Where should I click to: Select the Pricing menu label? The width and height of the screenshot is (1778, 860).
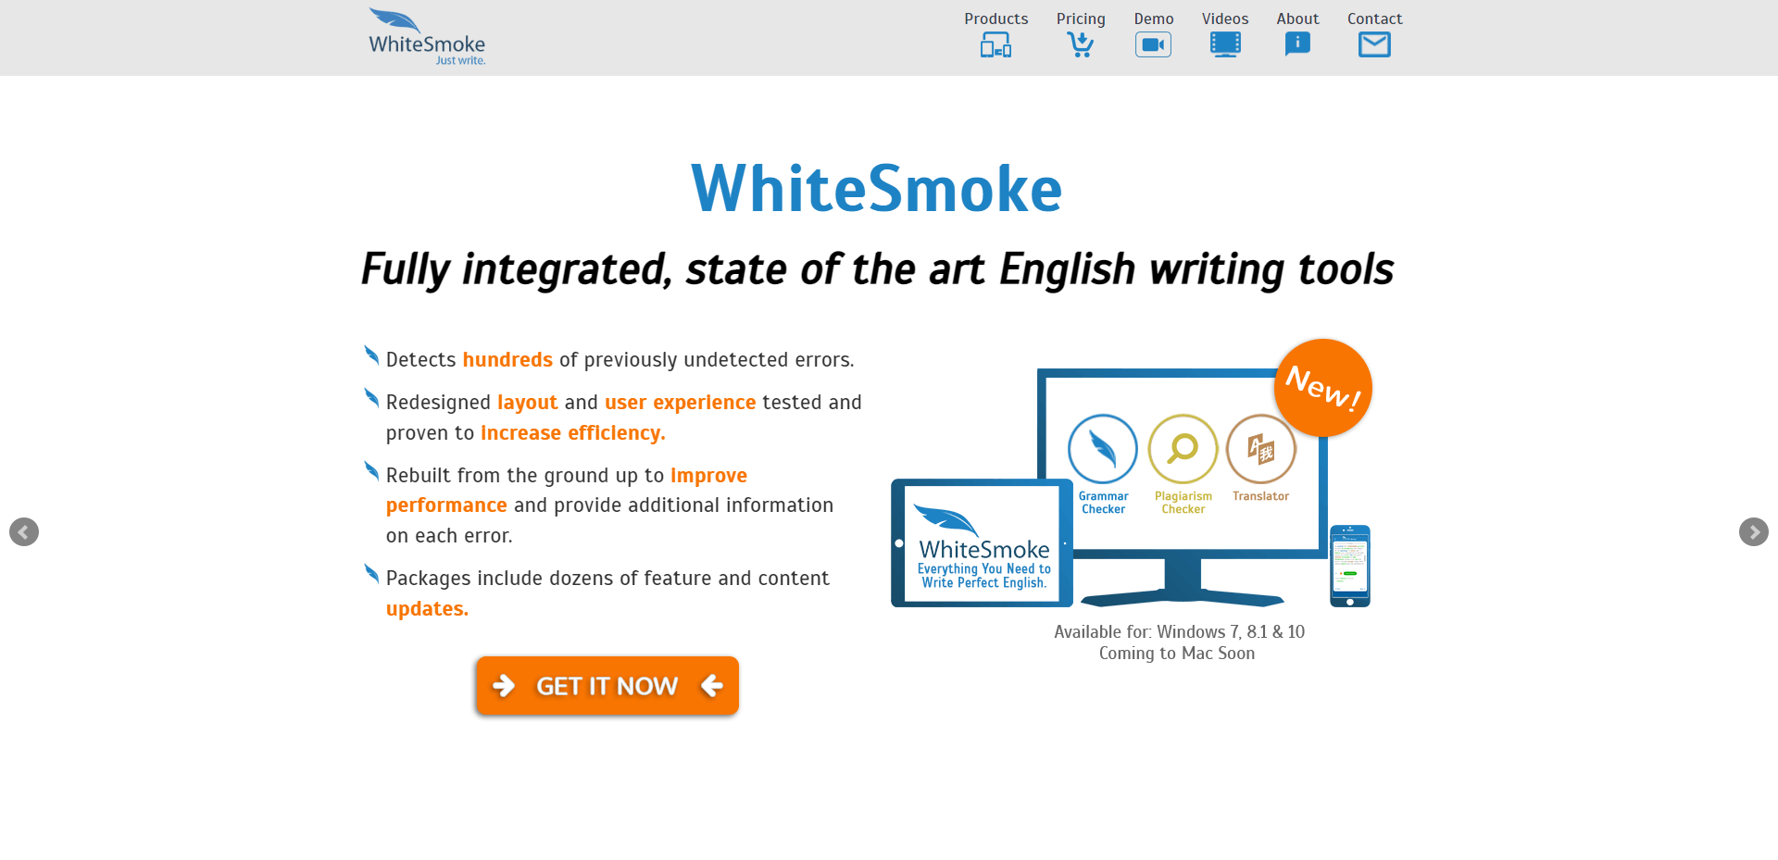click(1081, 19)
